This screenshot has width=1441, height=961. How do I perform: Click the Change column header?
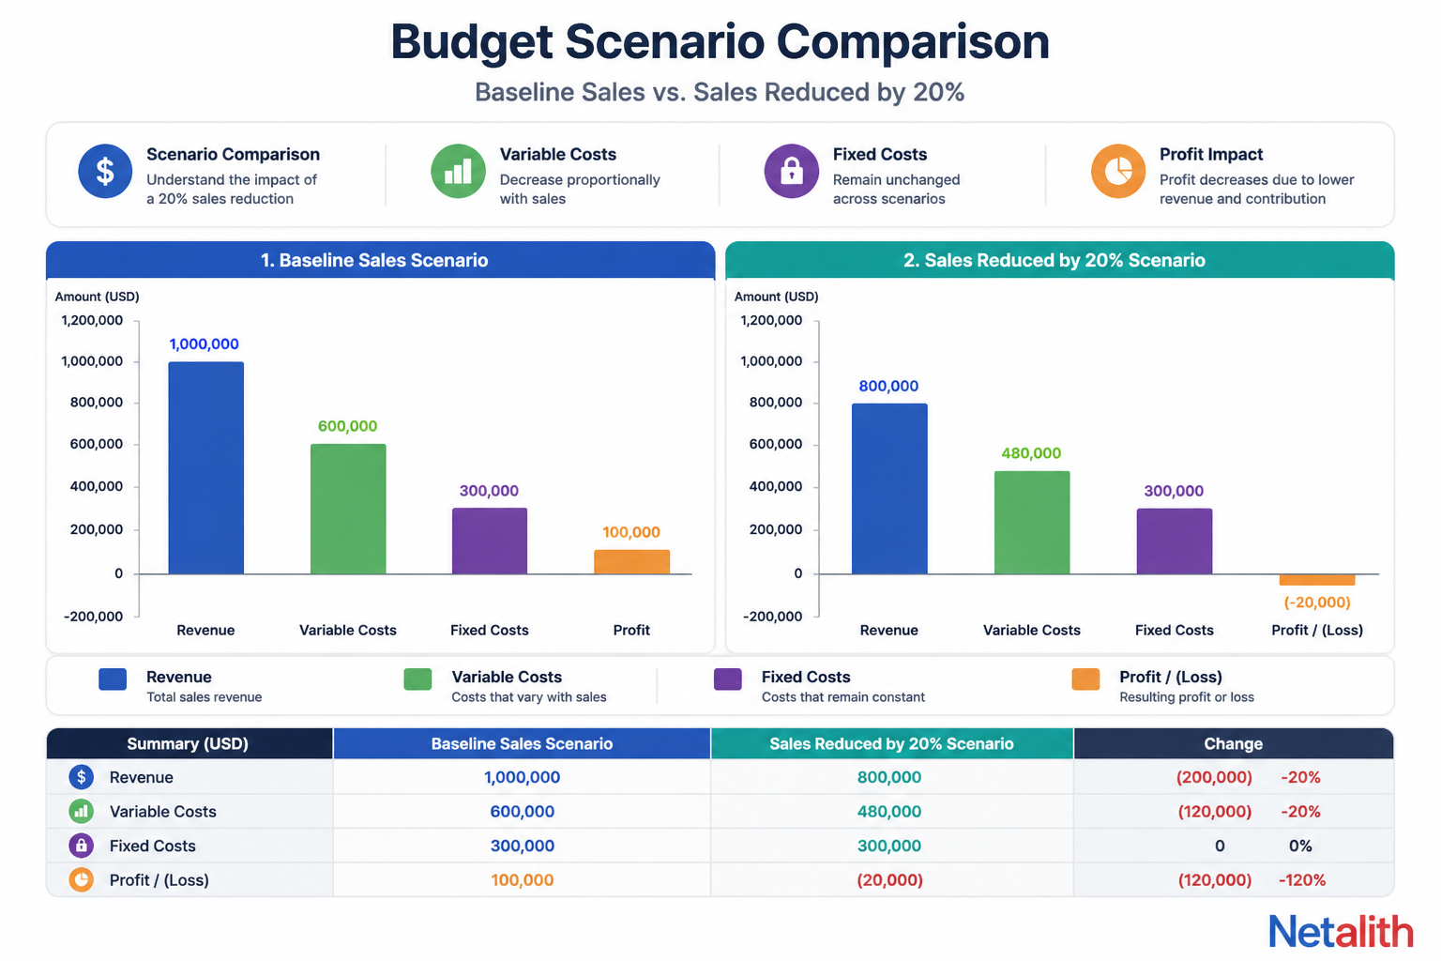(1234, 743)
